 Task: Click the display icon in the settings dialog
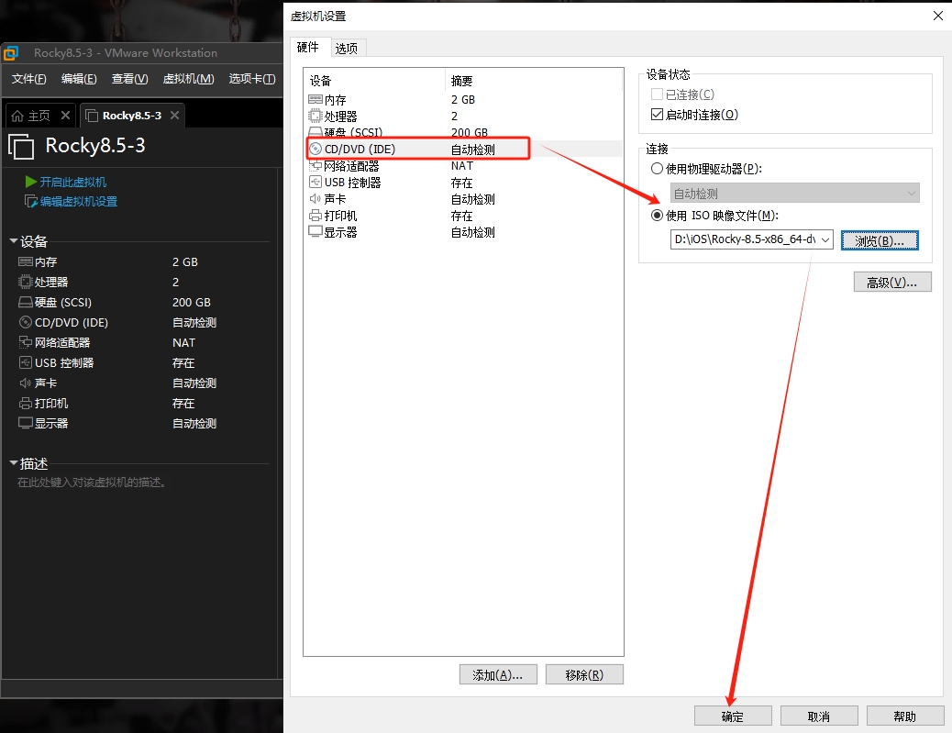coord(315,231)
